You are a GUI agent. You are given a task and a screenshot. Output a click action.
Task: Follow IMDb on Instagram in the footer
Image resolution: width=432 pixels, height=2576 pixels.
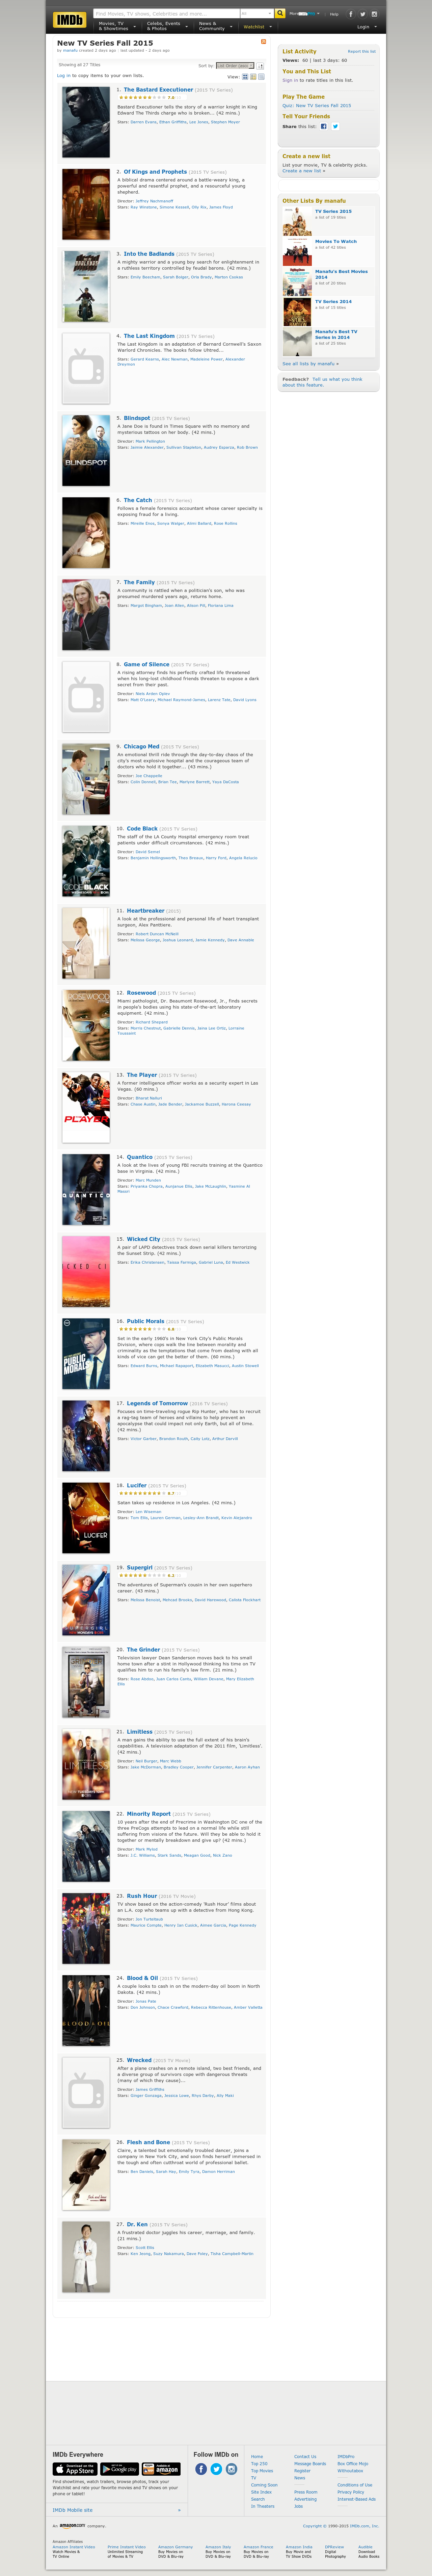tap(231, 2469)
